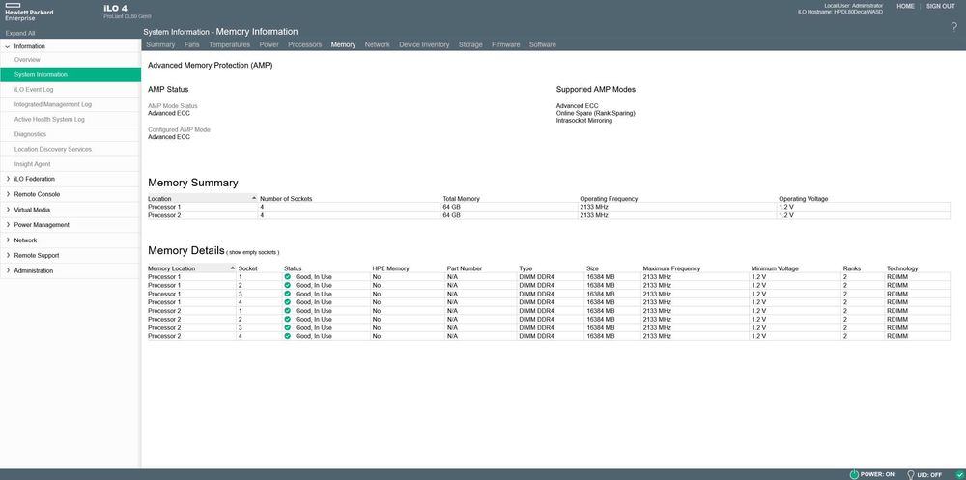The image size is (966, 480).
Task: Sort Memory Details by Ranks column
Action: click(x=851, y=268)
